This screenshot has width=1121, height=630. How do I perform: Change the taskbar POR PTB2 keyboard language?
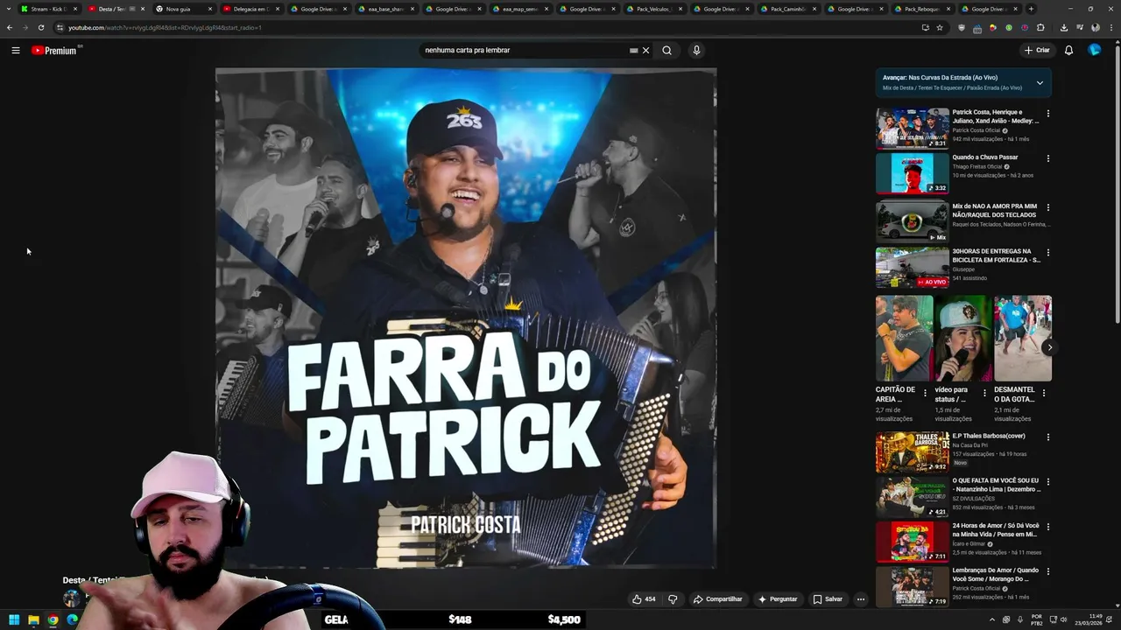click(1037, 619)
